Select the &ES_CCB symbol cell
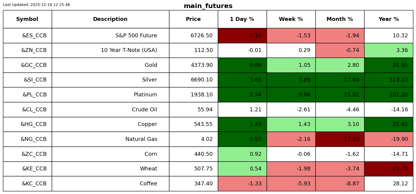This screenshot has height=194, width=416. [34, 36]
